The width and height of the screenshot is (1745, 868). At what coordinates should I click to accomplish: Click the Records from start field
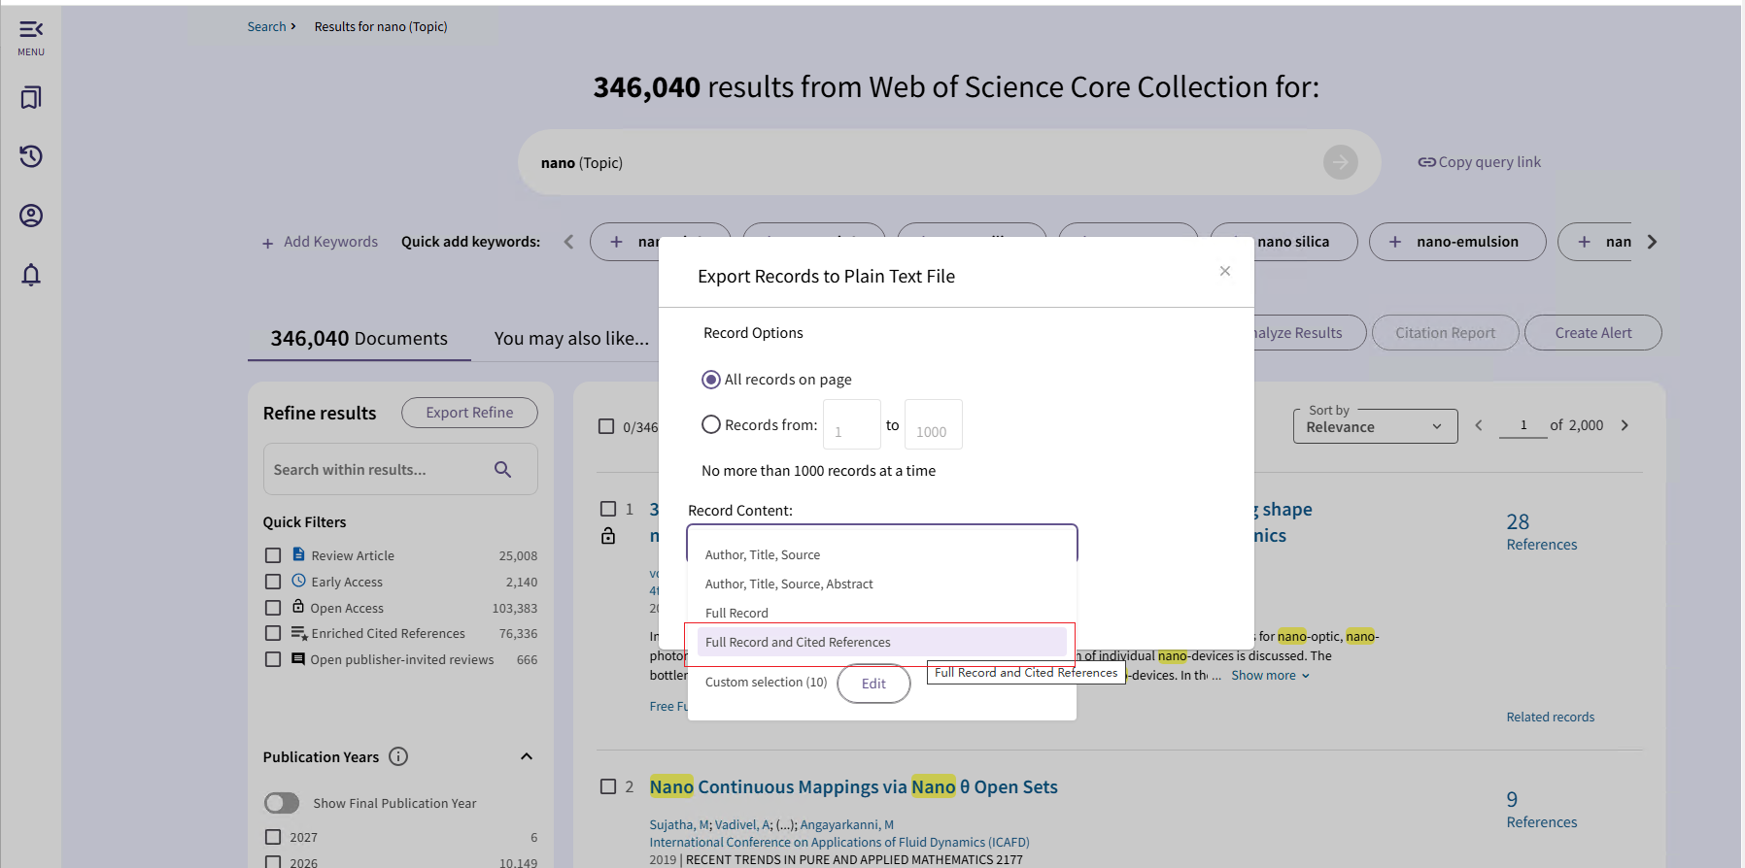[x=852, y=424]
